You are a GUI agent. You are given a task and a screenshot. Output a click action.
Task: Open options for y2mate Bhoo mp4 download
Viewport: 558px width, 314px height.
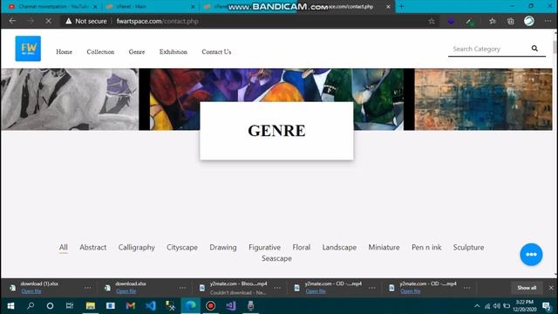click(277, 288)
